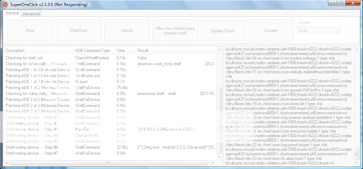Click the 5.68s time value

(x=121, y=81)
